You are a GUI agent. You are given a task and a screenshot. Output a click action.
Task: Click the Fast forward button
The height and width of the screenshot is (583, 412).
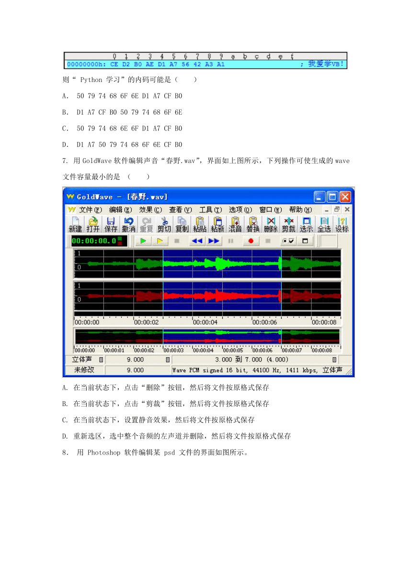(214, 241)
